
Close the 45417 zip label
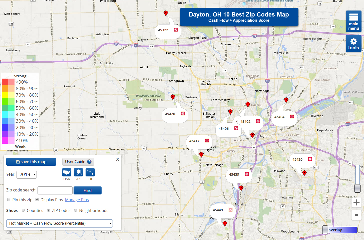[x=207, y=141]
